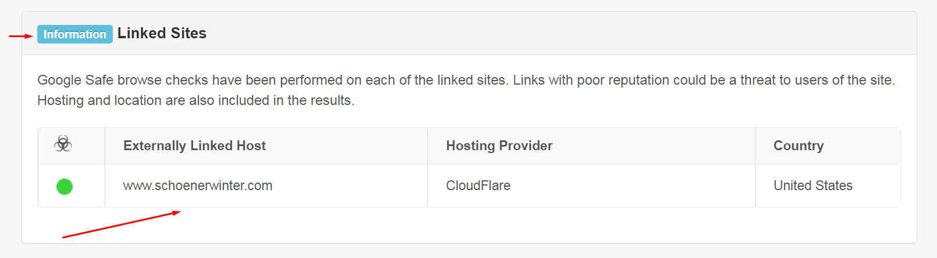Click the United States country cell
937x258 pixels.
[813, 186]
